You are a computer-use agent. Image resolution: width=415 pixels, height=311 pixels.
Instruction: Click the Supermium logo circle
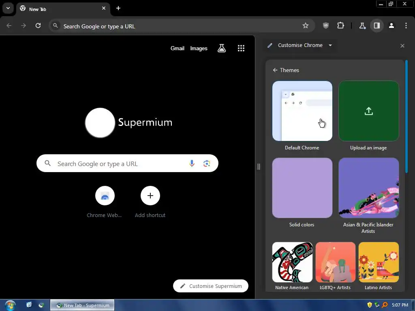(100, 122)
